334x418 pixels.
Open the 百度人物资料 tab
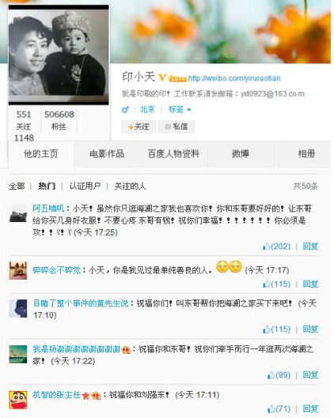pos(173,154)
